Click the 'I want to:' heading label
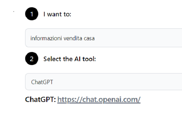The height and width of the screenshot is (121, 182). [x=57, y=14]
